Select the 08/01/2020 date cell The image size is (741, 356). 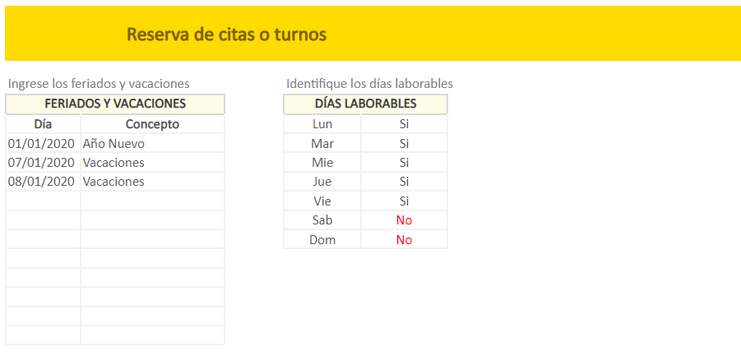[x=43, y=182]
